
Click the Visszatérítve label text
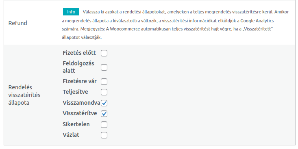(80, 113)
